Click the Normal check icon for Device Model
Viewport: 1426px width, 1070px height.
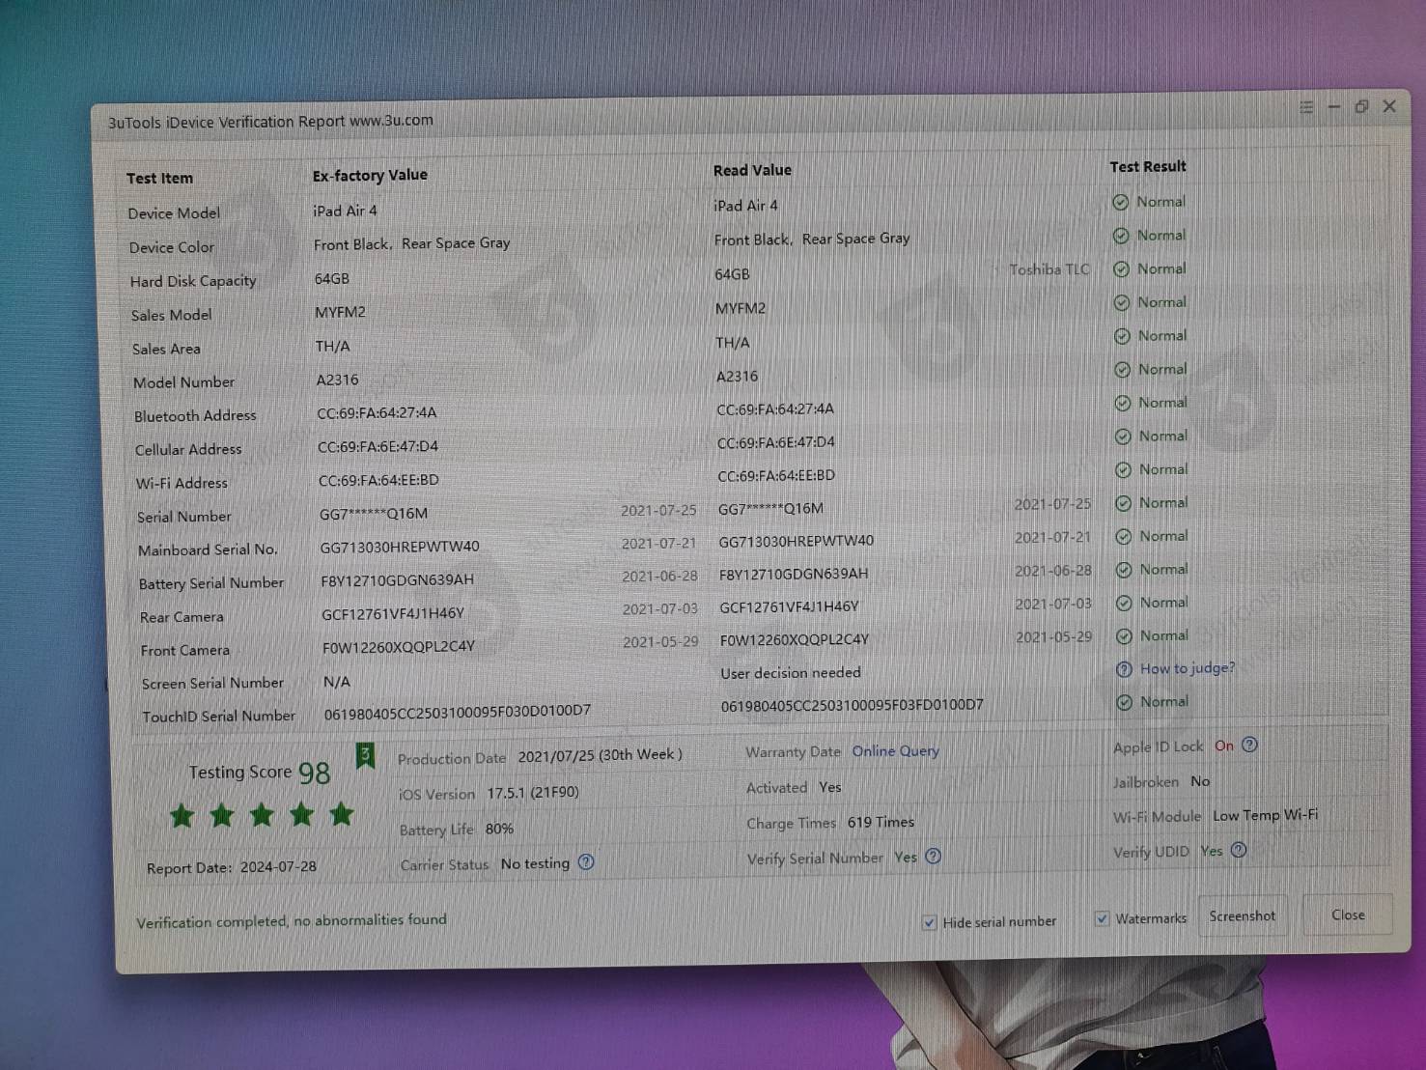point(1120,202)
